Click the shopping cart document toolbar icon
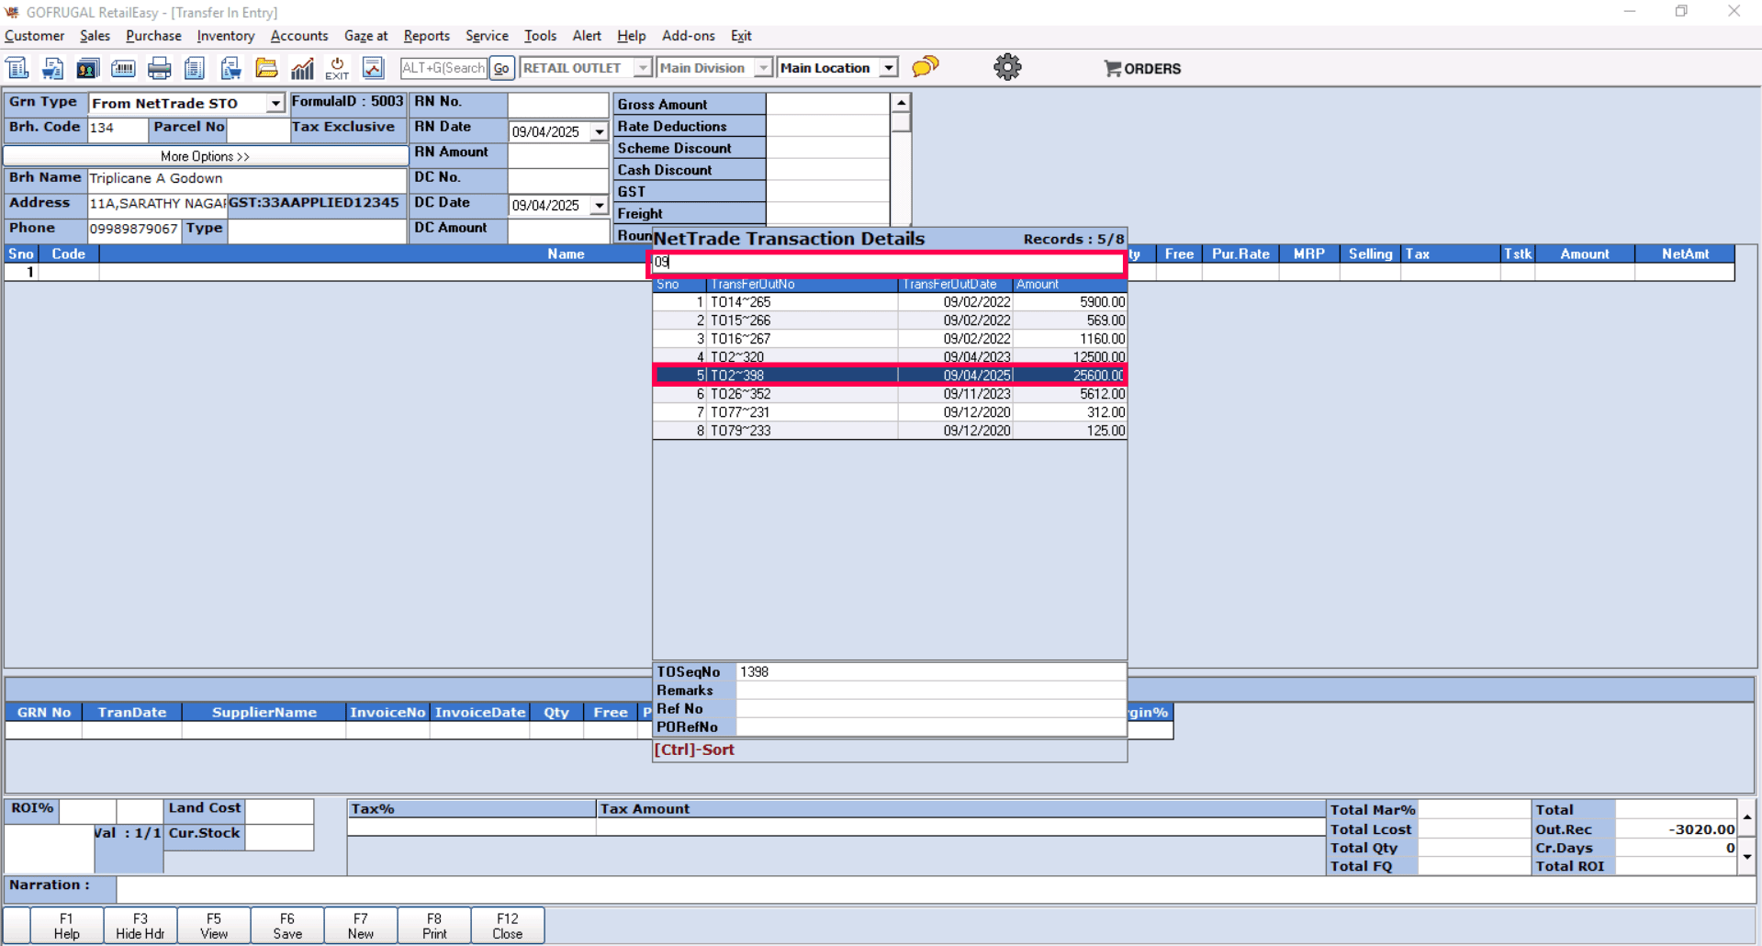1762x946 pixels. click(x=52, y=68)
